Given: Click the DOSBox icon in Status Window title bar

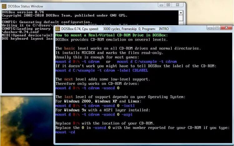Looking at the screenshot, I should [x=4, y=6].
